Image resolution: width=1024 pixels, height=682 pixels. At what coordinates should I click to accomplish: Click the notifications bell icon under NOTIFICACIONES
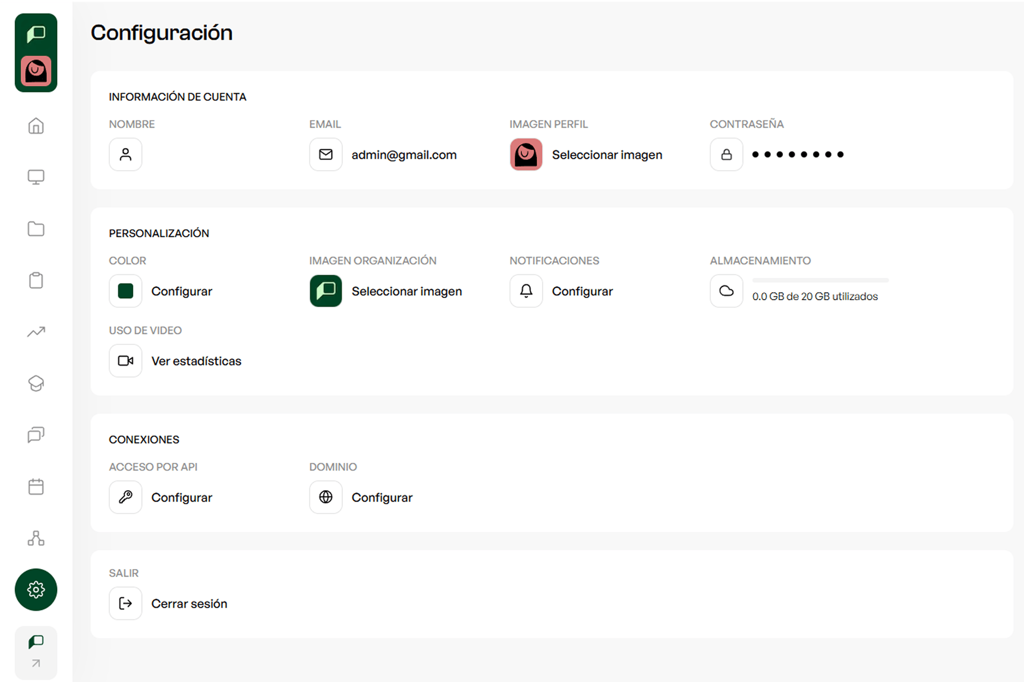click(525, 291)
